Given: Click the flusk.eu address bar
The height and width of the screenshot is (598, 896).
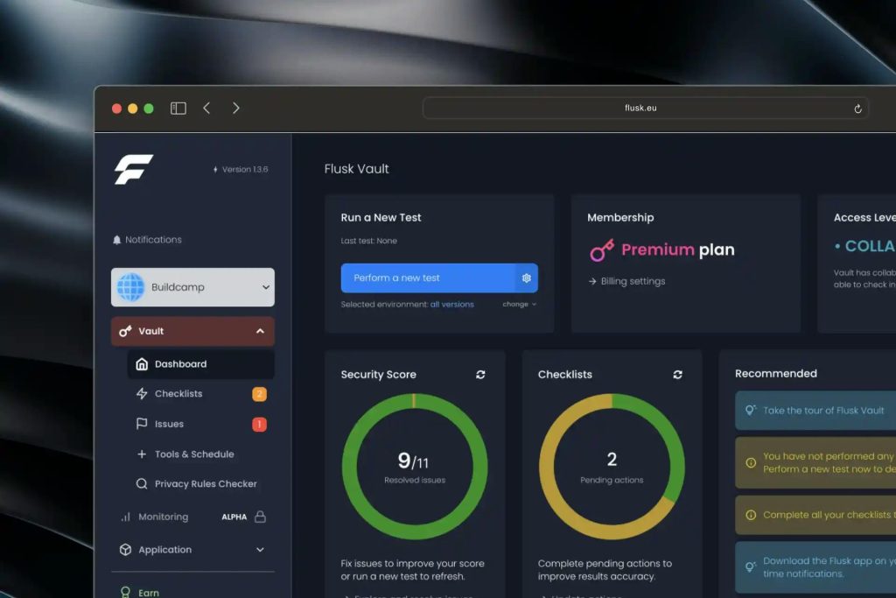Looking at the screenshot, I should (640, 109).
